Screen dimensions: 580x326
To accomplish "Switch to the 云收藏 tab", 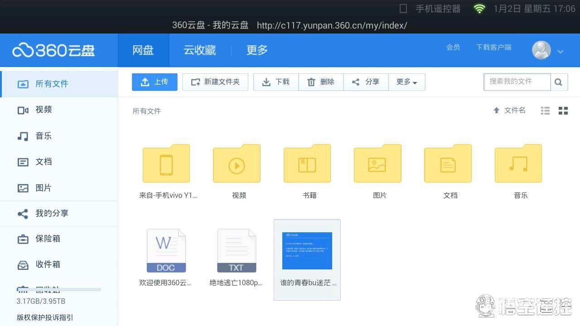I will coord(200,50).
